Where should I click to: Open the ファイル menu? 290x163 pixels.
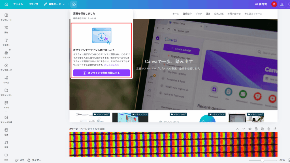pos(18,4)
